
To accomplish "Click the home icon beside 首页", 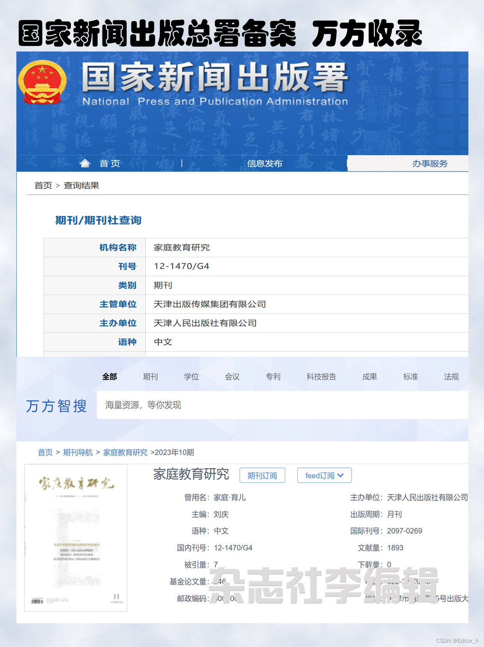I will (x=85, y=163).
